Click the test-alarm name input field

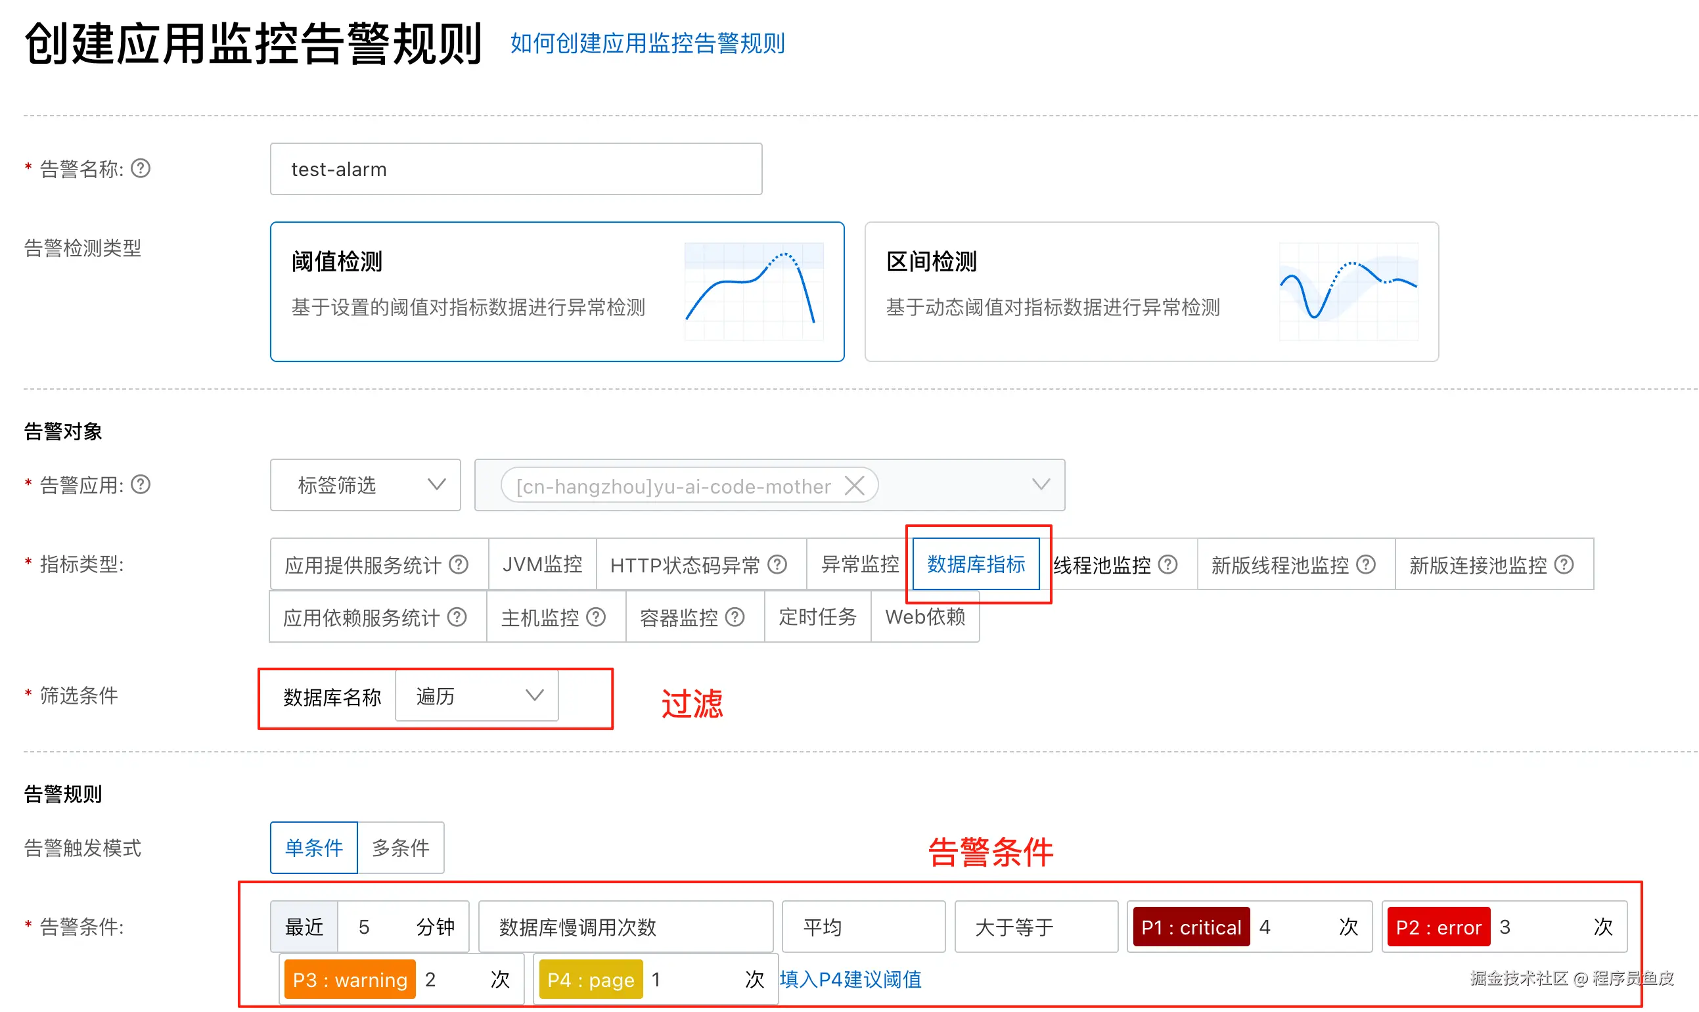click(x=516, y=169)
